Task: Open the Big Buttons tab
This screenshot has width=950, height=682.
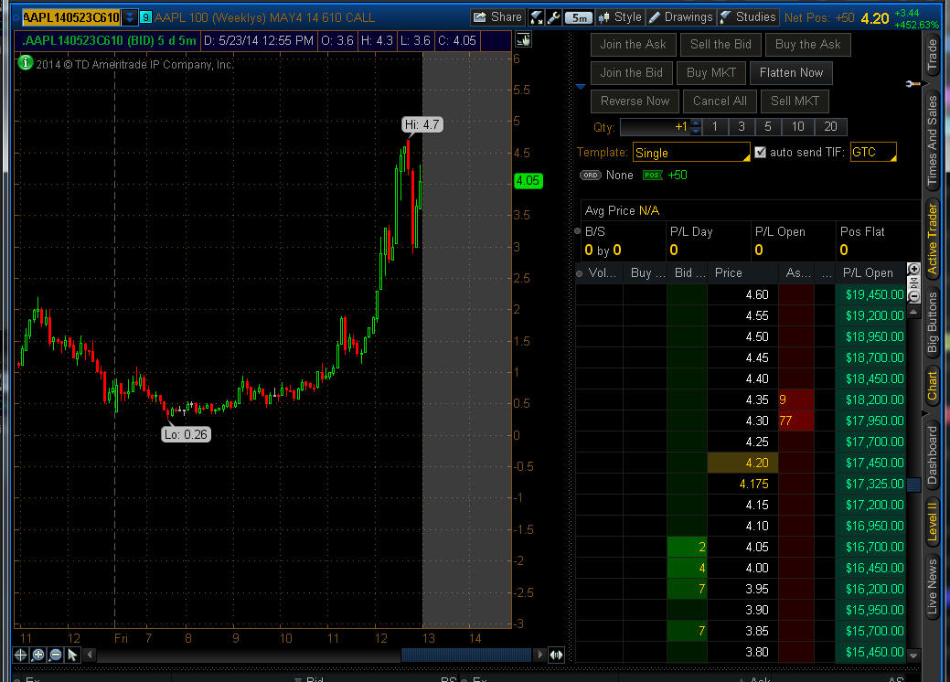Action: pyautogui.click(x=932, y=322)
